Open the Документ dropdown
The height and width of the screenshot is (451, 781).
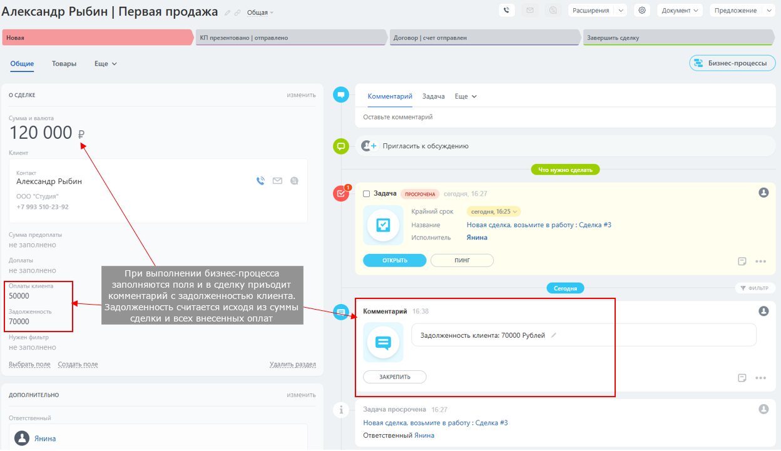[x=680, y=10]
